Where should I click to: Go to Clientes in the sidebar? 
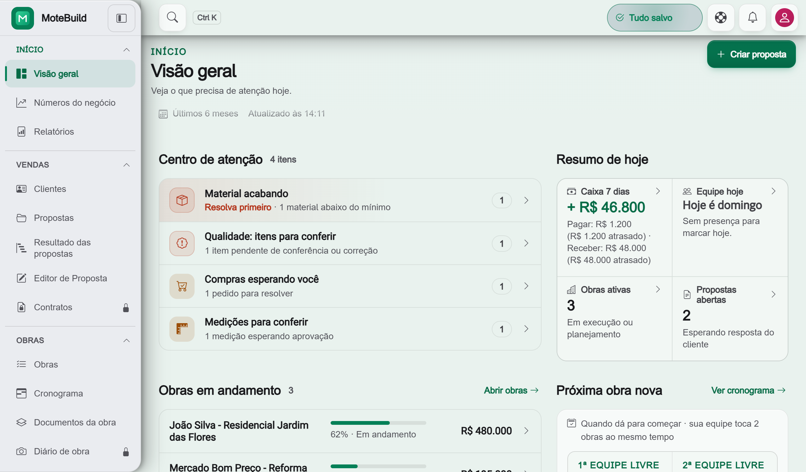tap(70, 189)
